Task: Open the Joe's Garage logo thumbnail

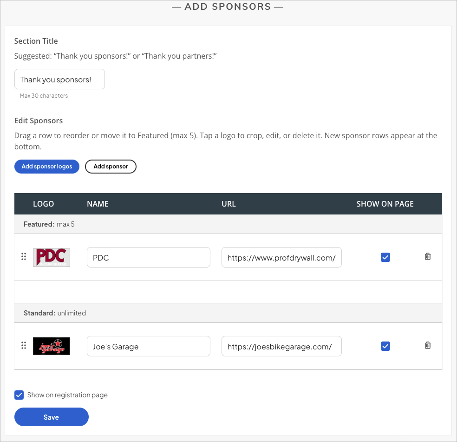Action: coord(52,346)
